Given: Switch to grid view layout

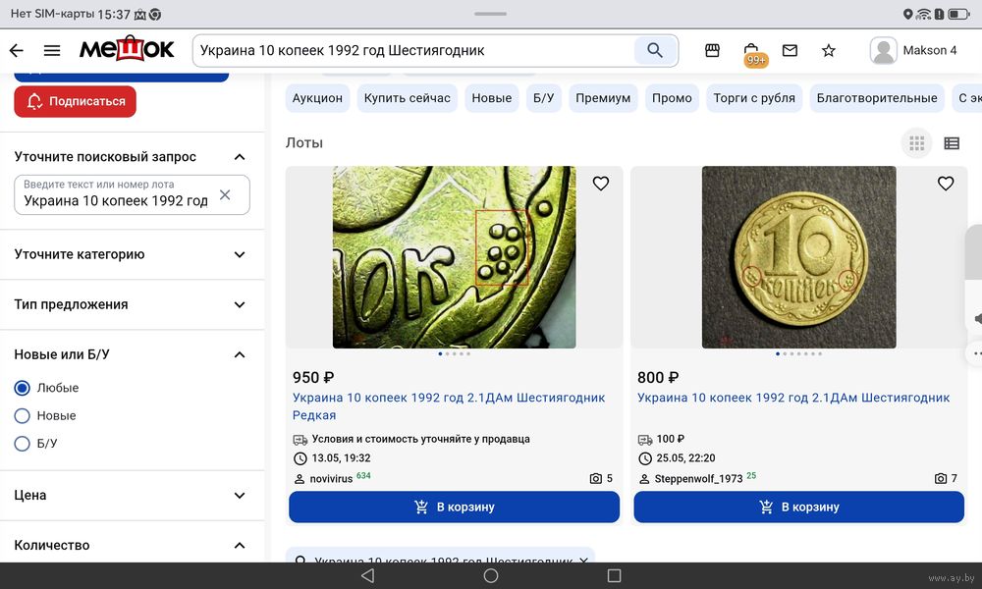Looking at the screenshot, I should [917, 143].
